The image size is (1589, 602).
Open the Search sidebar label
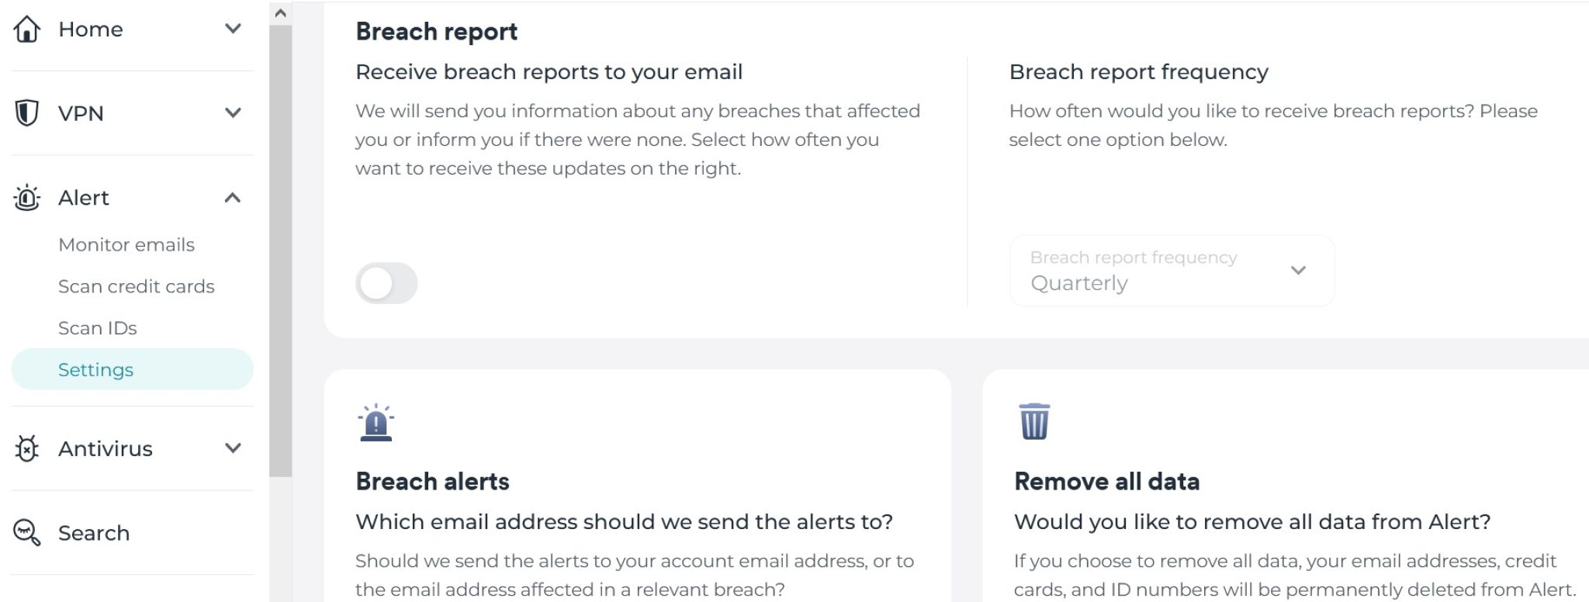[94, 533]
